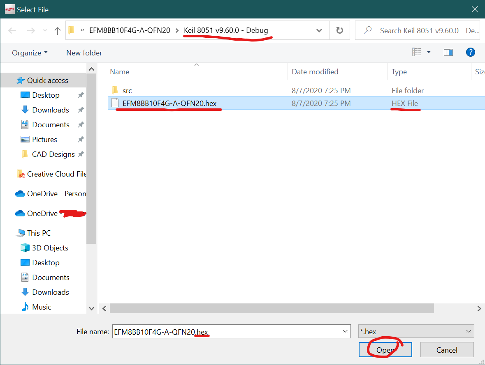Toggle the Preview pane icon on the toolbar

[448, 52]
